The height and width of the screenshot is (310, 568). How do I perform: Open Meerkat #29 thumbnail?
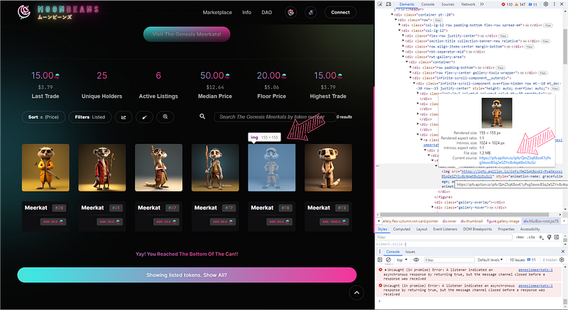[45, 168]
